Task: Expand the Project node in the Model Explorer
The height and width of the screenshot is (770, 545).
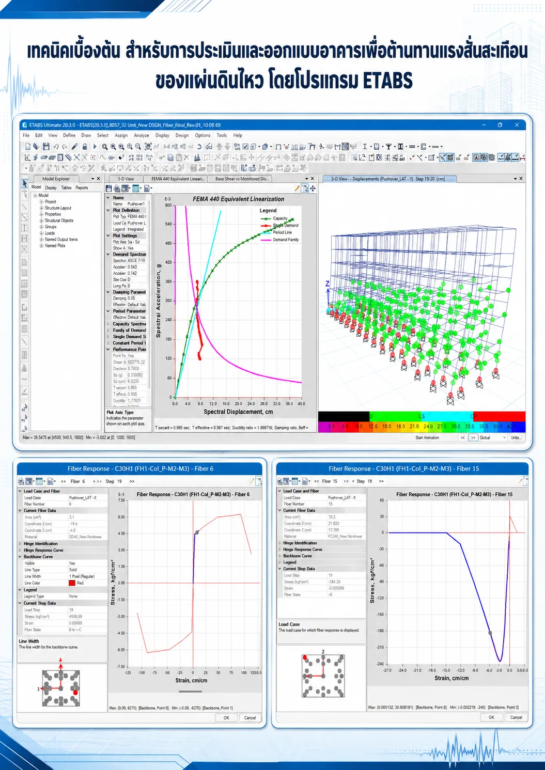Action: pyautogui.click(x=42, y=202)
